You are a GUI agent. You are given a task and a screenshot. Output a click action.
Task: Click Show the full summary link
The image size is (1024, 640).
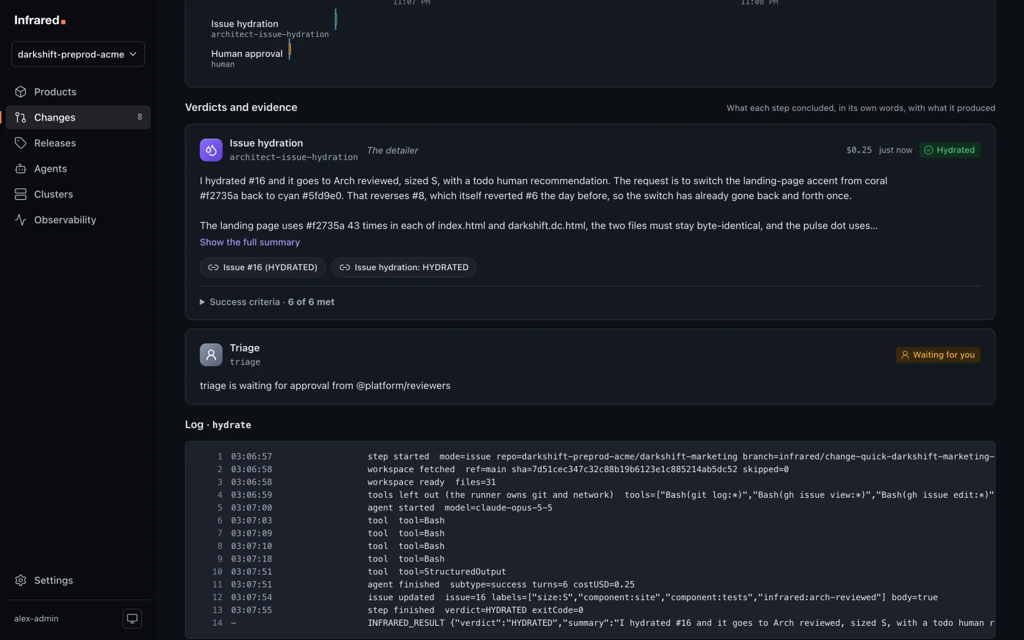[250, 242]
